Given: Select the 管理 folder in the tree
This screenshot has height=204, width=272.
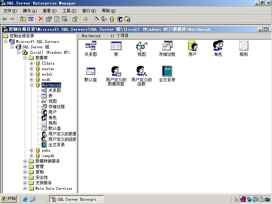Looking at the screenshot, I should (39, 167).
